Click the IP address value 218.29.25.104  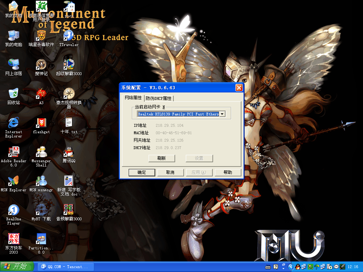tap(169, 125)
